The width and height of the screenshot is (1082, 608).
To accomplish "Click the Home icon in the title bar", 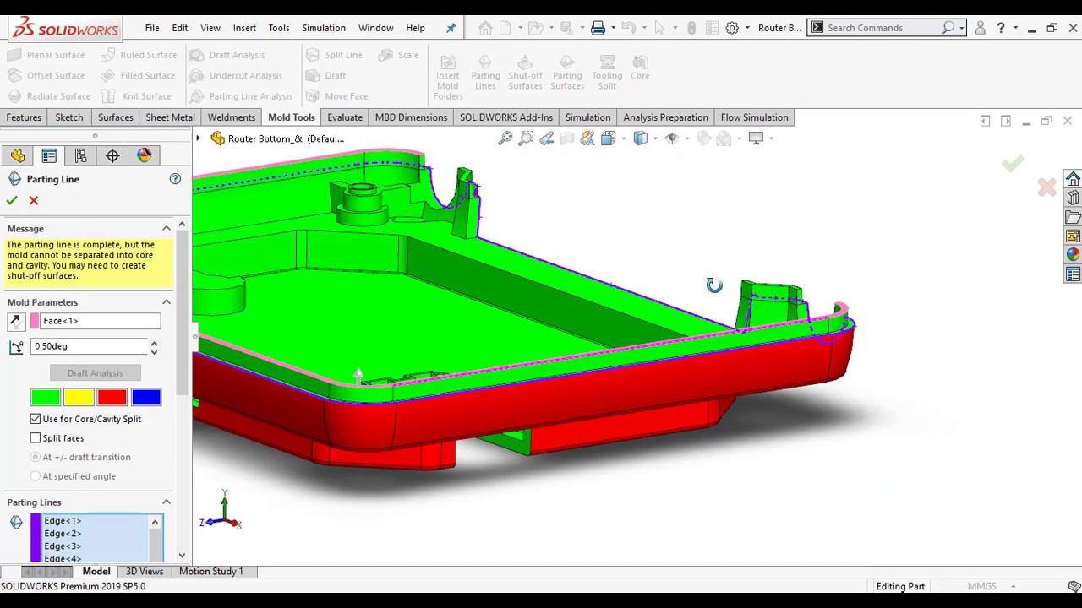I will pyautogui.click(x=485, y=28).
